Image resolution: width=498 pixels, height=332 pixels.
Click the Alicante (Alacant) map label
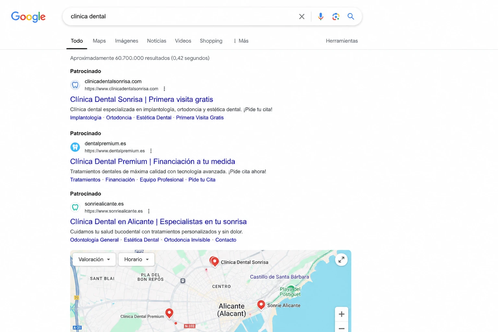(231, 310)
